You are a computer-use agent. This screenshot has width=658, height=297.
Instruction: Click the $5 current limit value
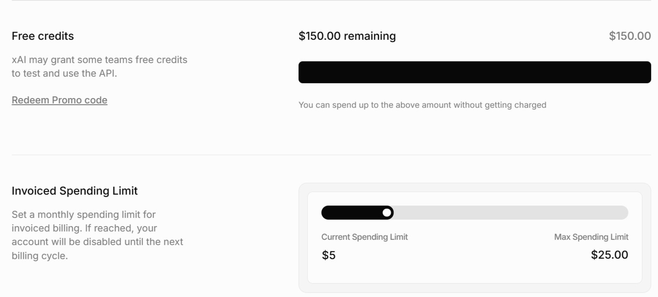328,255
